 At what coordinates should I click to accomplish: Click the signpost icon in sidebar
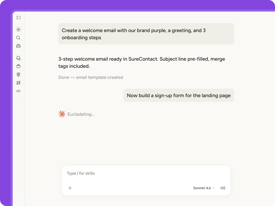point(18,74)
